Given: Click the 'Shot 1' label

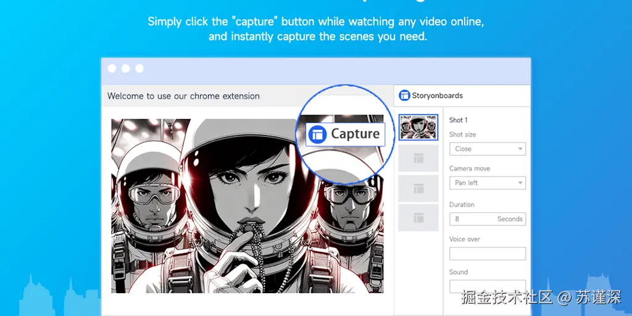Looking at the screenshot, I should [459, 120].
